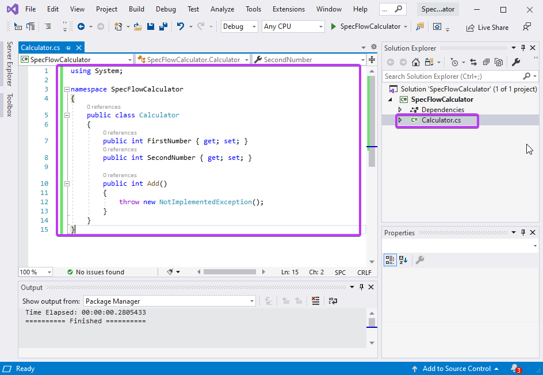
Task: Clear all text in the Output window
Action: click(x=315, y=301)
